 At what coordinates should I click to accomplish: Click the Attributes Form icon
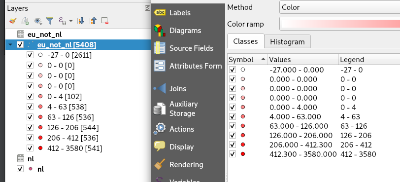[160, 66]
